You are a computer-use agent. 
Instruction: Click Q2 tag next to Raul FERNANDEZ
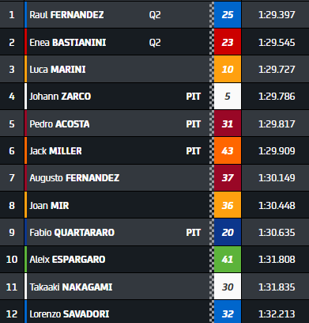coord(155,15)
